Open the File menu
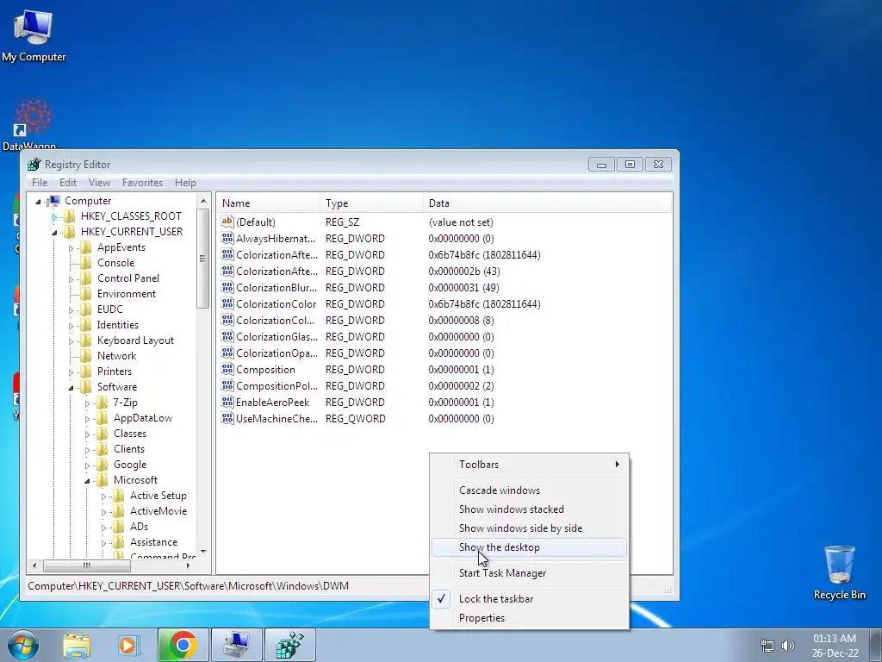882x662 pixels. [x=40, y=183]
